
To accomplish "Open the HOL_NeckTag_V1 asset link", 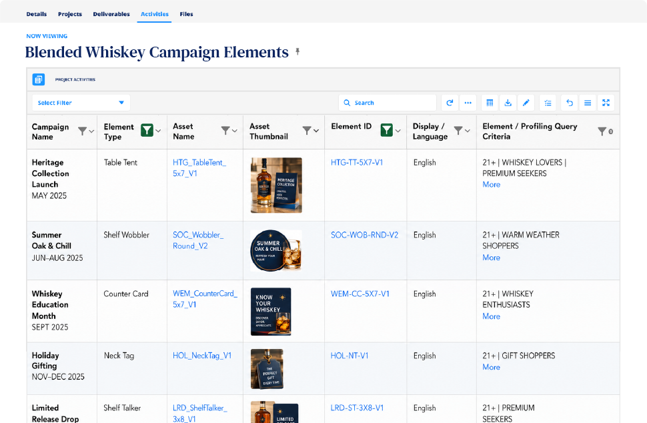I will (202, 356).
